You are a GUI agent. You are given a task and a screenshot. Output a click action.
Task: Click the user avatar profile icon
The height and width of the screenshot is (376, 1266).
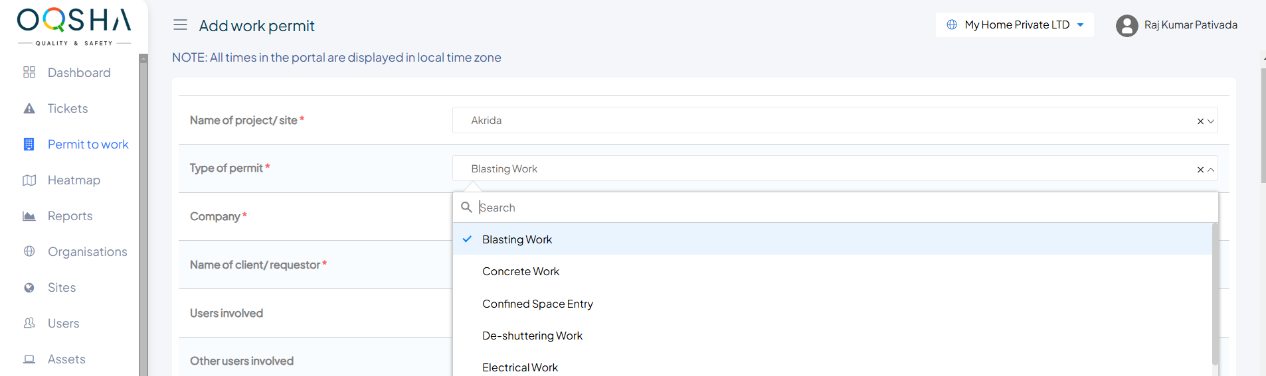click(x=1127, y=26)
